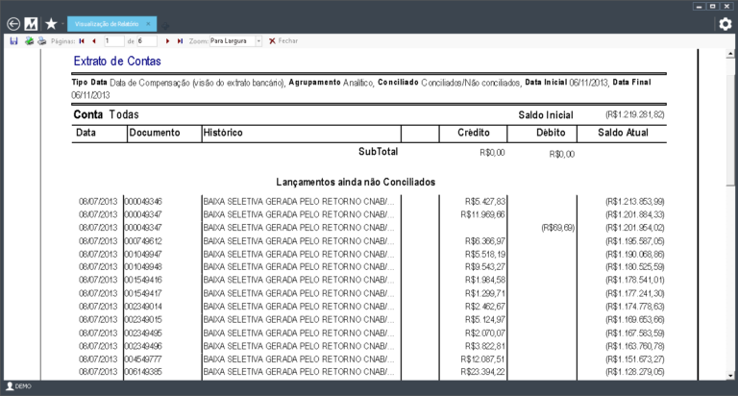
Task: Click the total pages field showing 6
Action: pos(147,41)
